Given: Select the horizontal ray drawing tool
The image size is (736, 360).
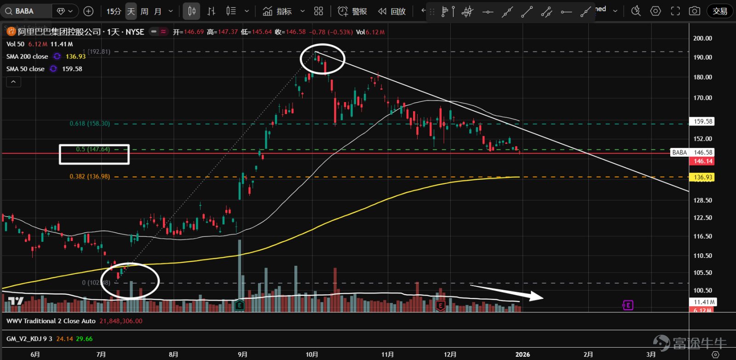Looking at the screenshot, I should [x=566, y=12].
